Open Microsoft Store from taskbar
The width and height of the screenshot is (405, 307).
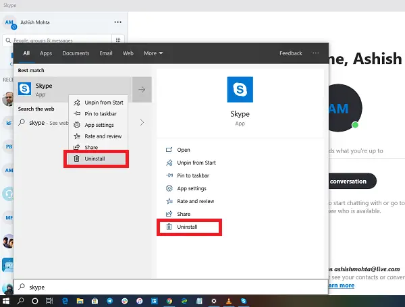tap(94, 301)
